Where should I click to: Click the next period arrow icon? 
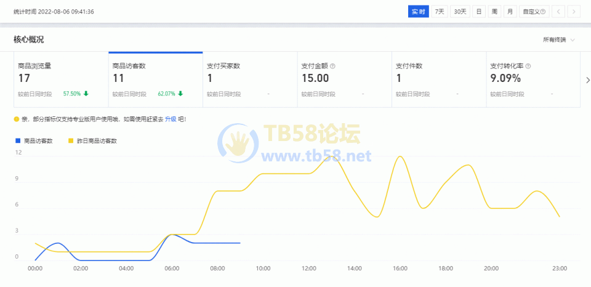click(574, 11)
